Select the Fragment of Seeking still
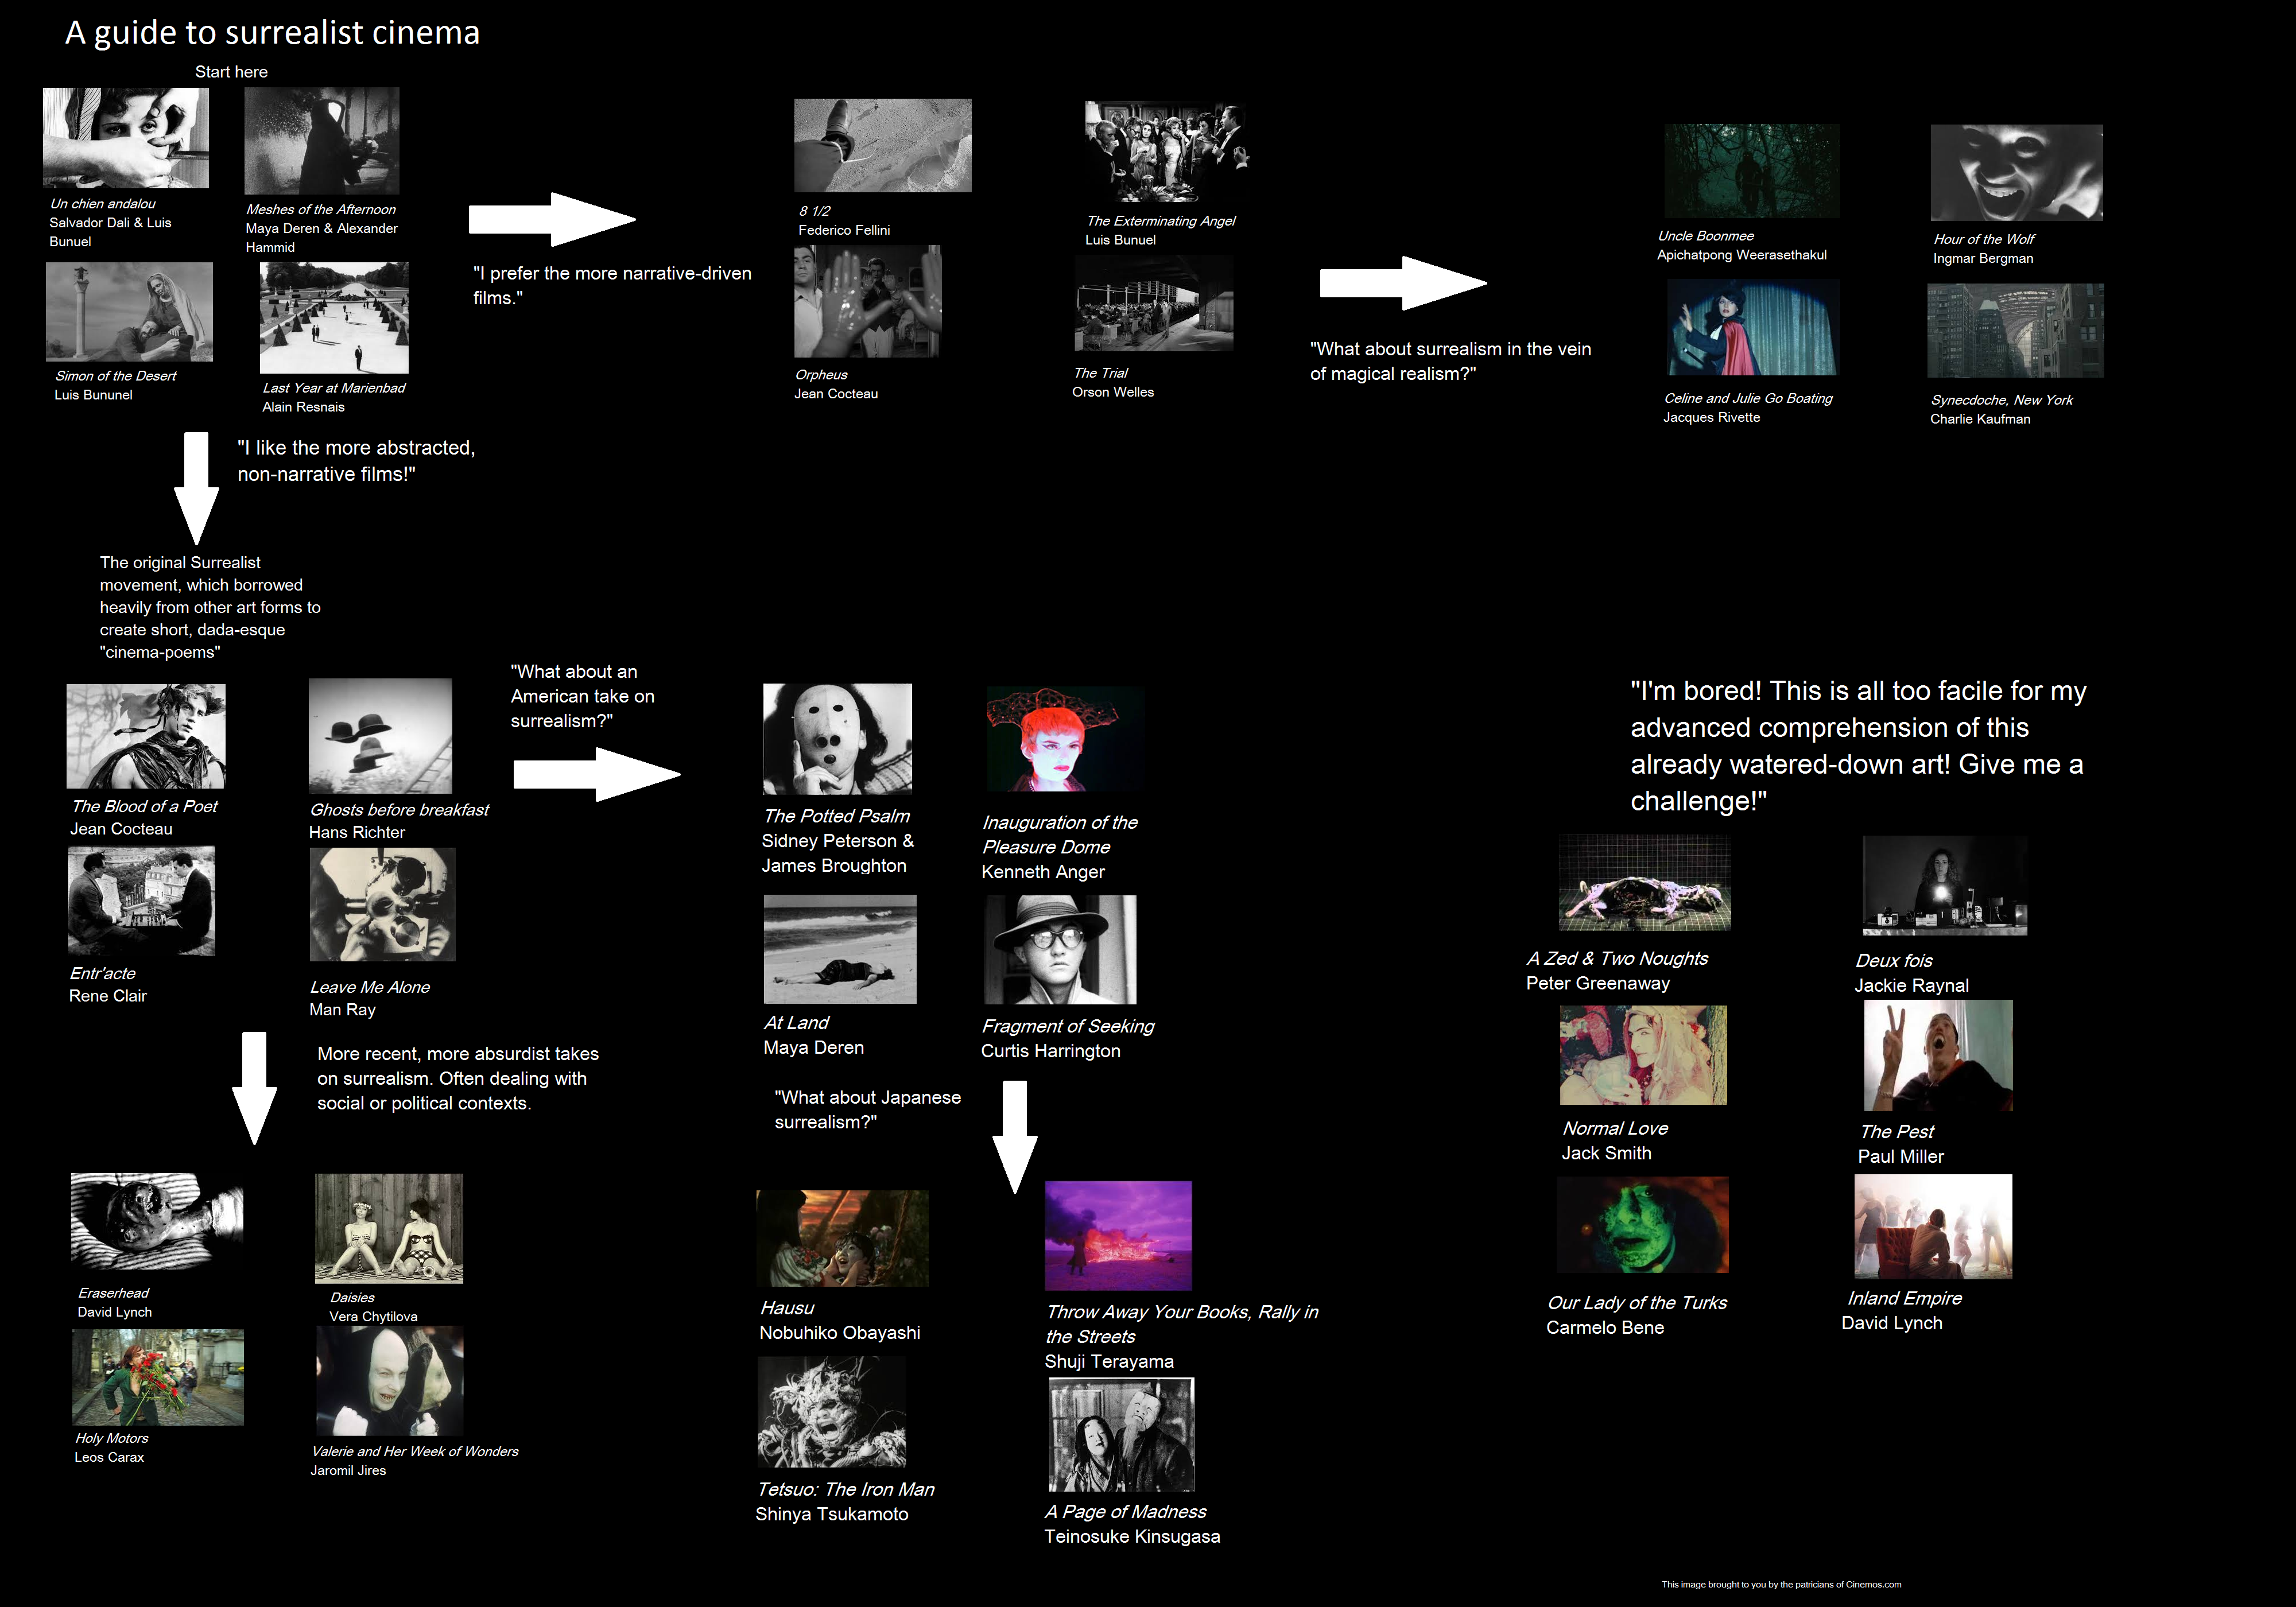 (1060, 950)
